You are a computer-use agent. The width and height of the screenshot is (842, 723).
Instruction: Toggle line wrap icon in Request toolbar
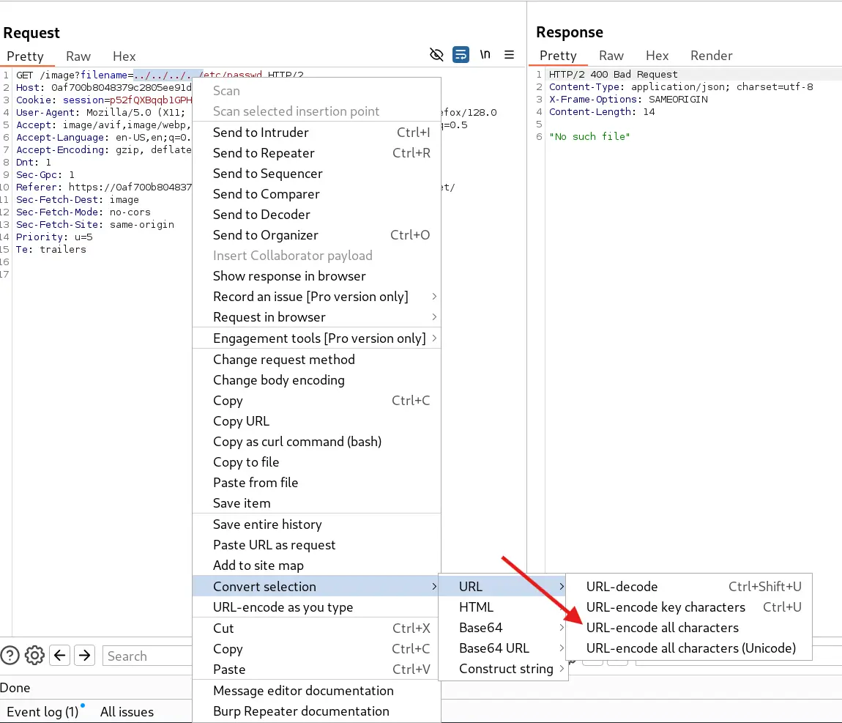click(x=461, y=54)
